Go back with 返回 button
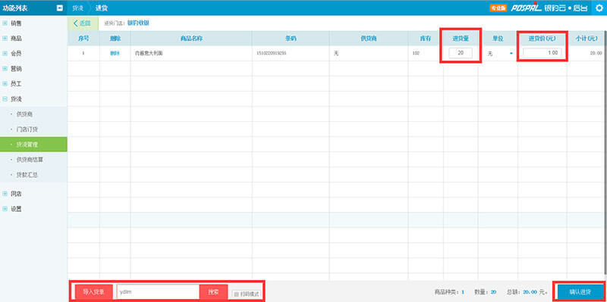 [83, 23]
